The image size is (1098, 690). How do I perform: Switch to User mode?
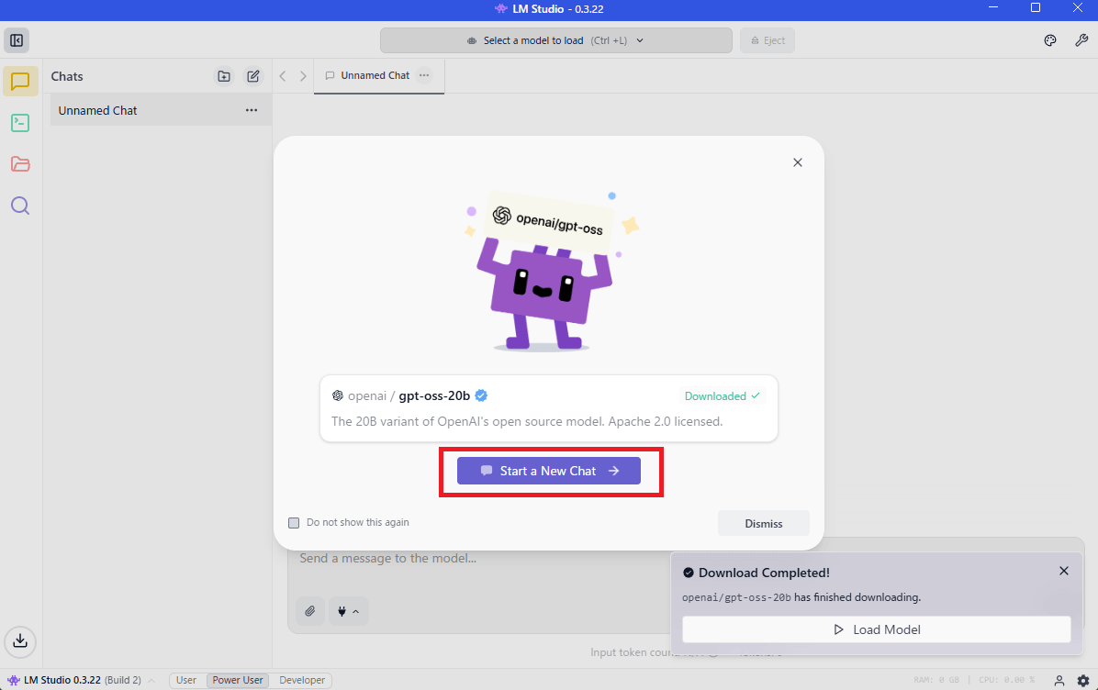[186, 680]
